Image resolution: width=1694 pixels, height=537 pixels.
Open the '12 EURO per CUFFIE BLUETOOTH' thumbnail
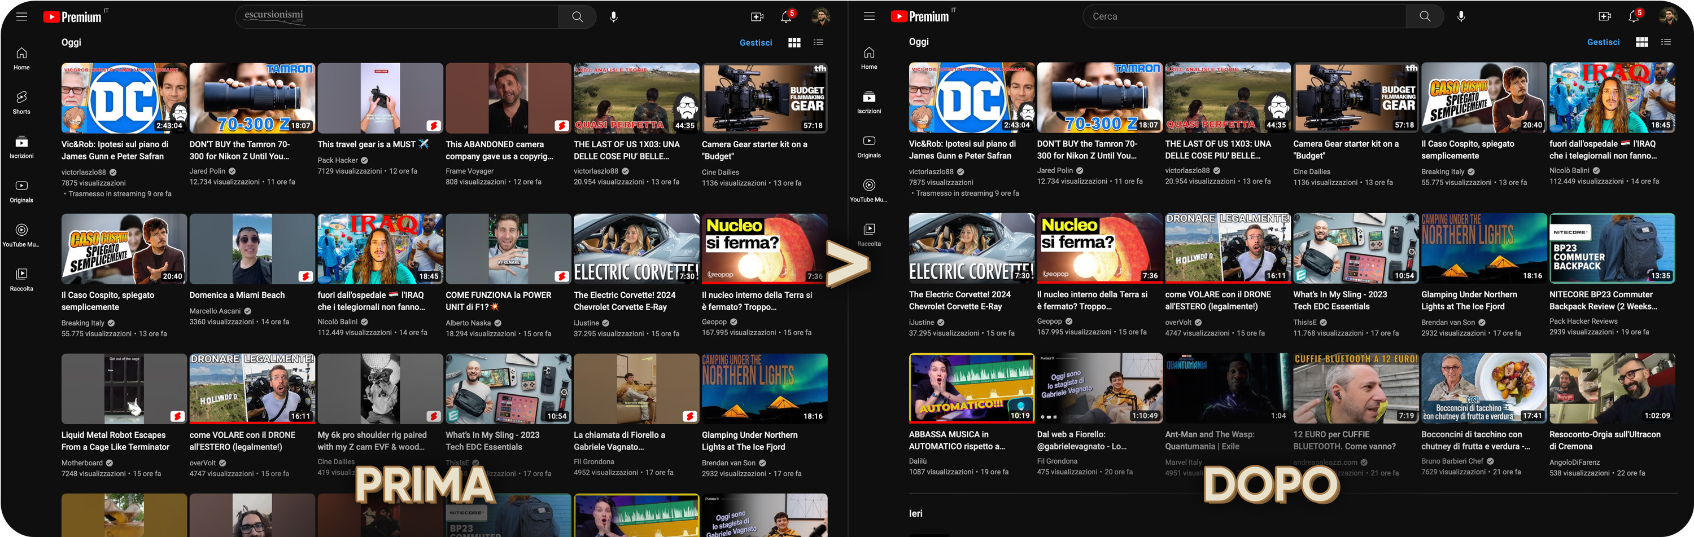pos(1356,389)
